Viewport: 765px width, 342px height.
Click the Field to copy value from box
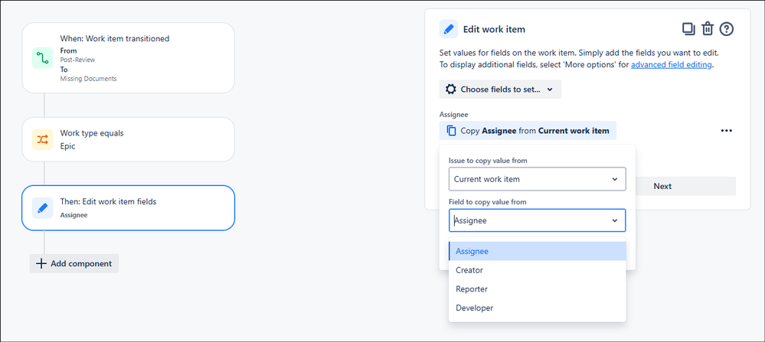537,220
